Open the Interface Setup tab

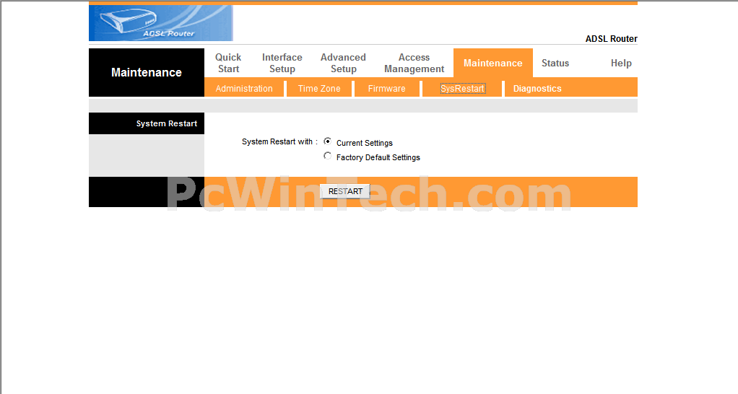point(282,63)
